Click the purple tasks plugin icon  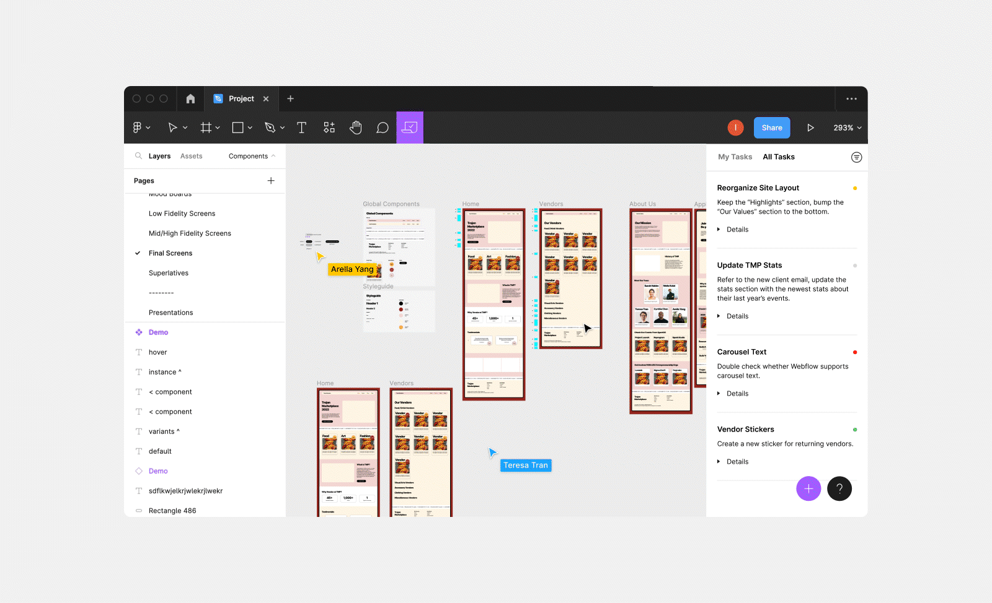click(410, 128)
